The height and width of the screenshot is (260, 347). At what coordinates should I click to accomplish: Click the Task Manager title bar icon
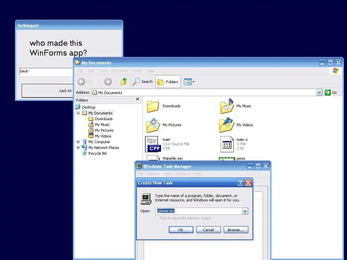tap(139, 166)
